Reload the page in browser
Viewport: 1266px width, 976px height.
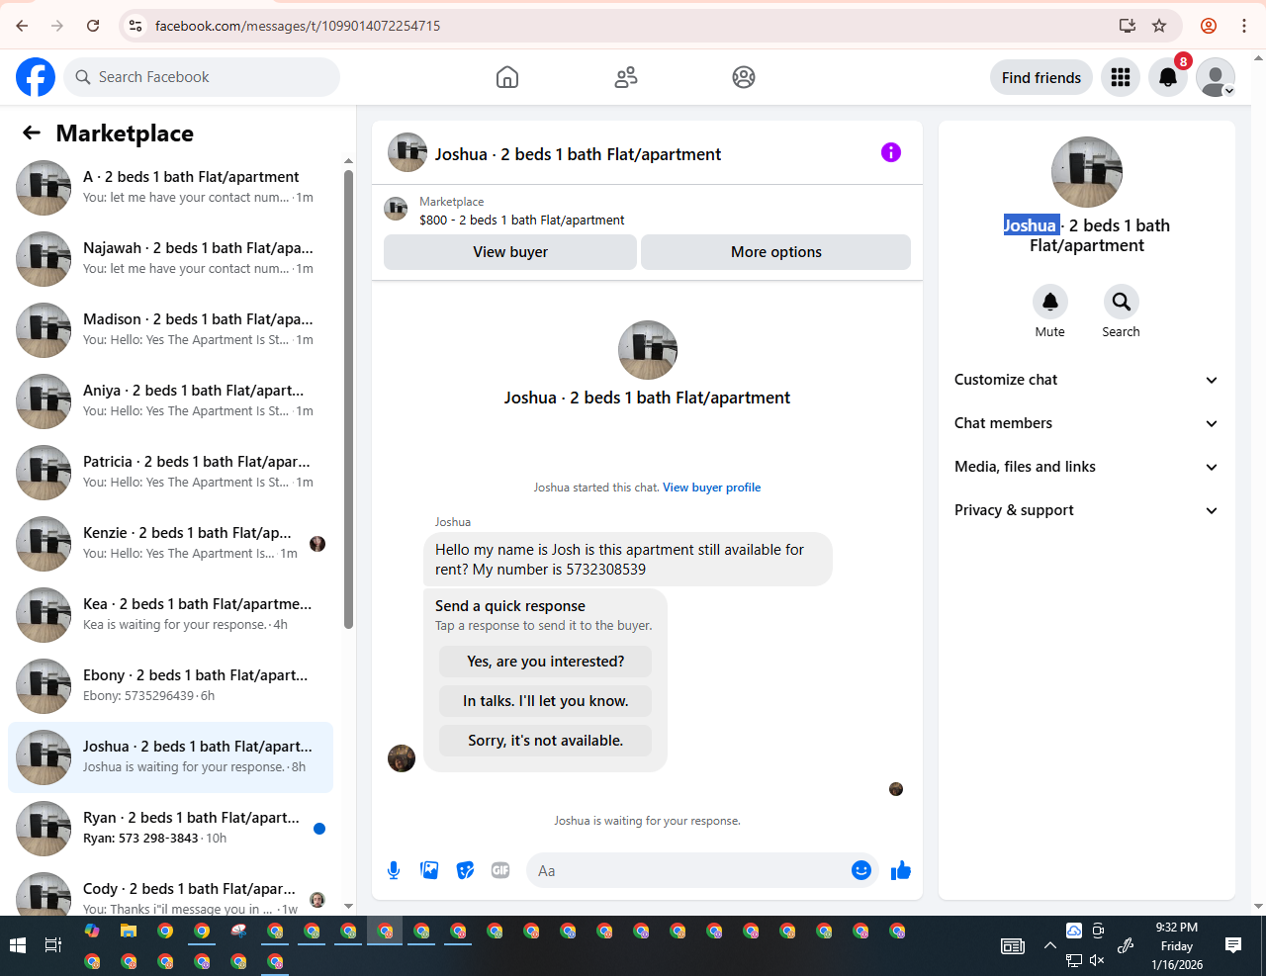coord(93,26)
